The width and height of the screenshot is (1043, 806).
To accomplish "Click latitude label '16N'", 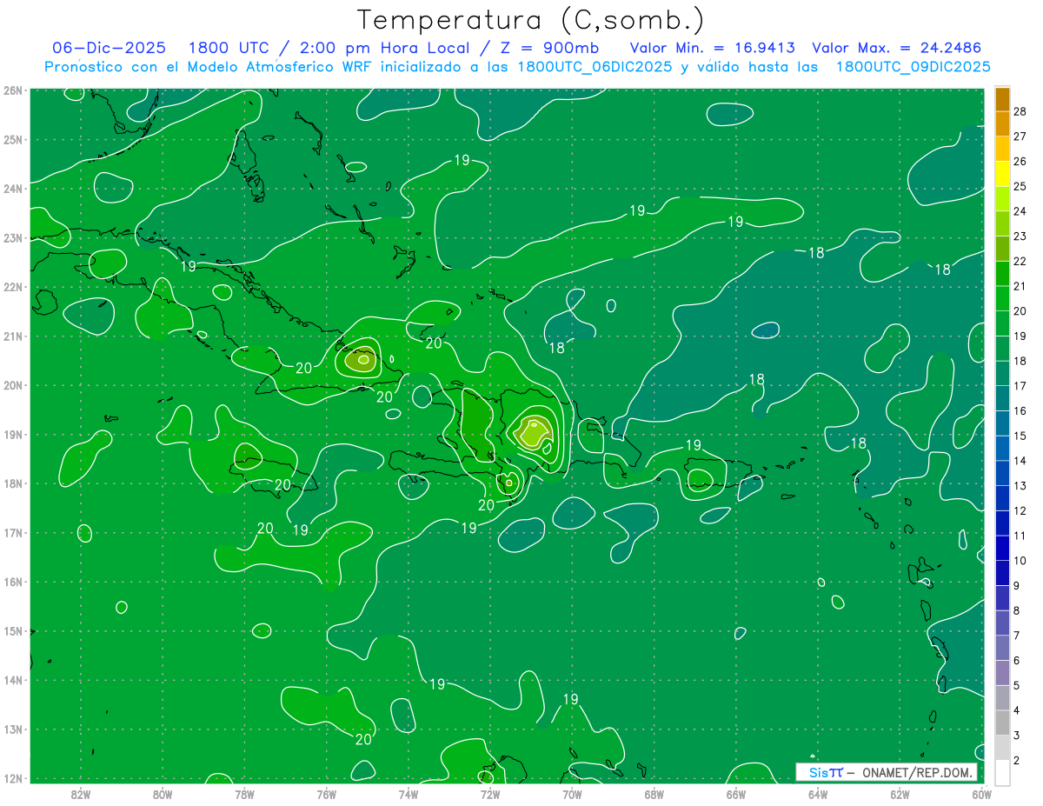I will [x=12, y=582].
